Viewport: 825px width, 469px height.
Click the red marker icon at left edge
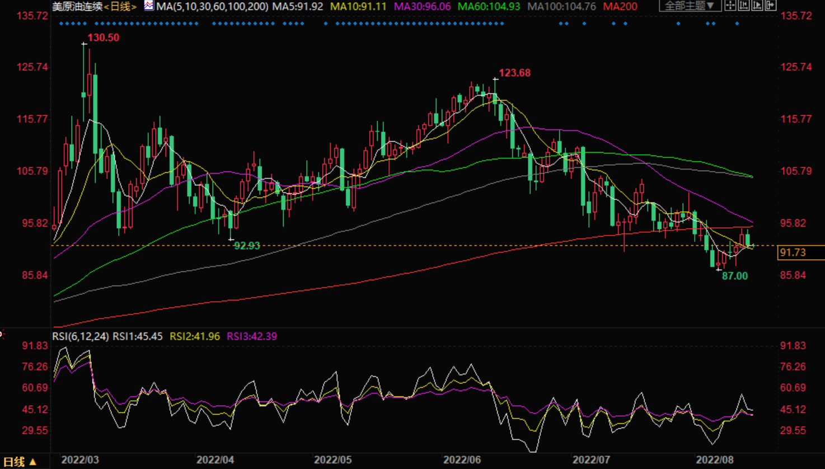[2, 335]
